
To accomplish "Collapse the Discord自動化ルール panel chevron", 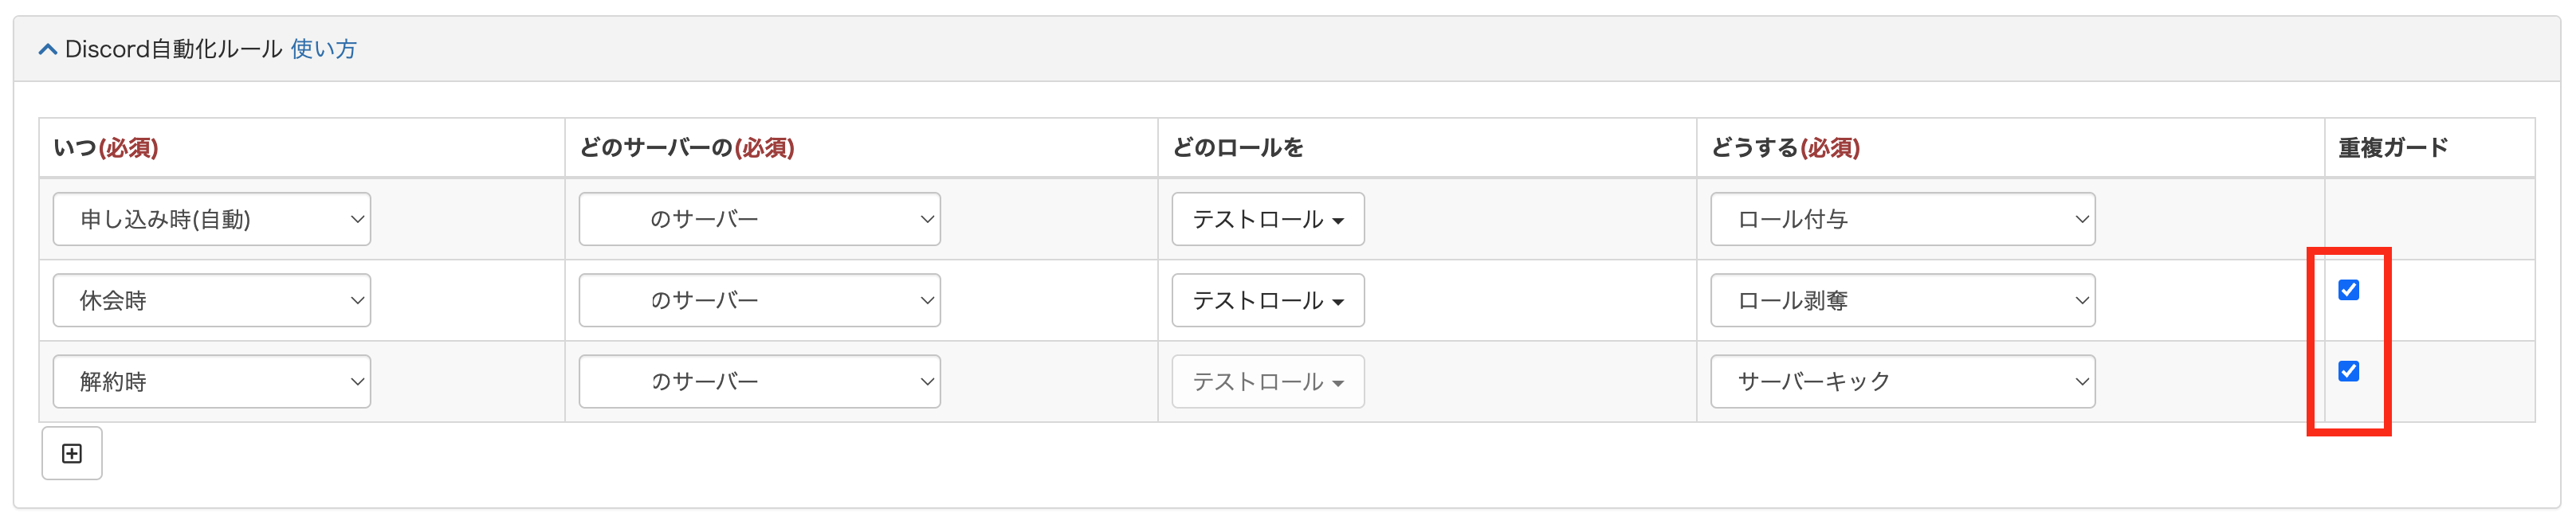I will pyautogui.click(x=47, y=50).
